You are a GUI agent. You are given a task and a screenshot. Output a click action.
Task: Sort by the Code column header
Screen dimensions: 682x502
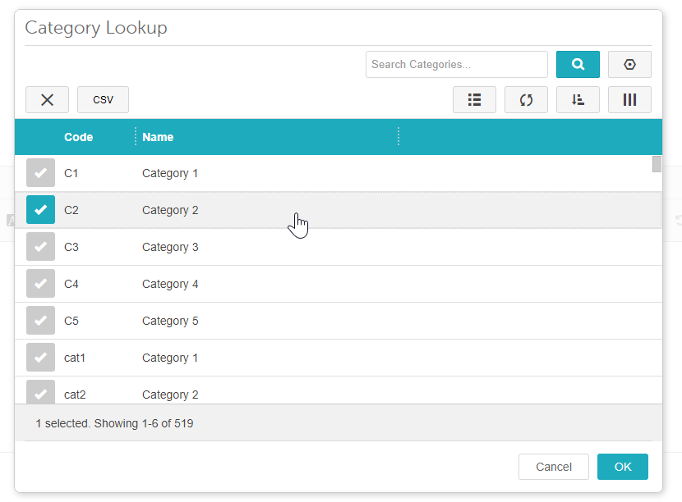click(79, 137)
